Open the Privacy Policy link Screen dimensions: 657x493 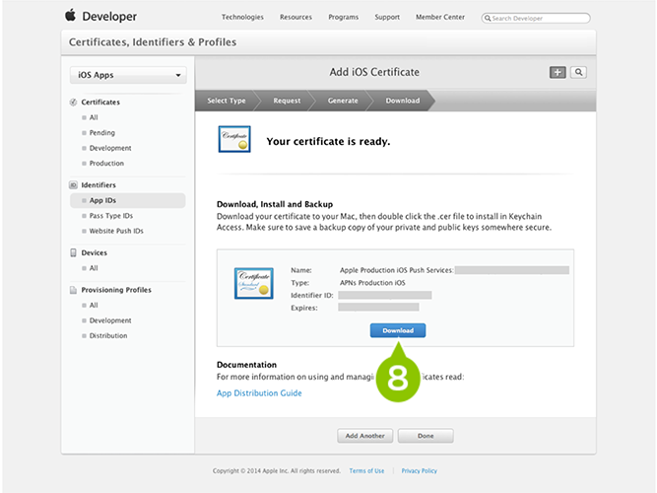tap(419, 470)
